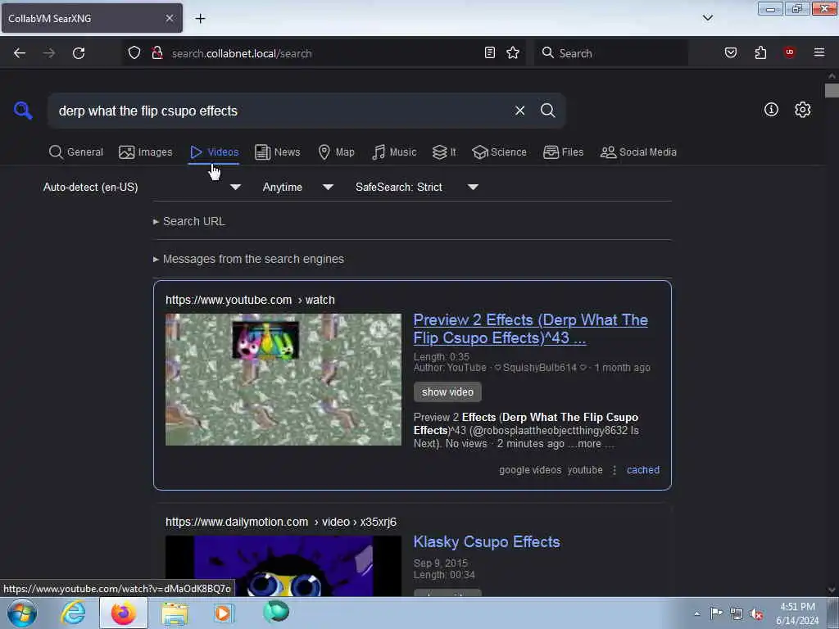
Task: Open the Firefox hamburger menu
Action: tap(819, 52)
